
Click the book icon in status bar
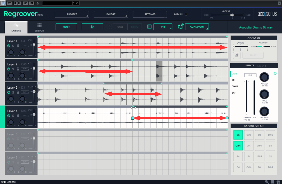point(272,182)
